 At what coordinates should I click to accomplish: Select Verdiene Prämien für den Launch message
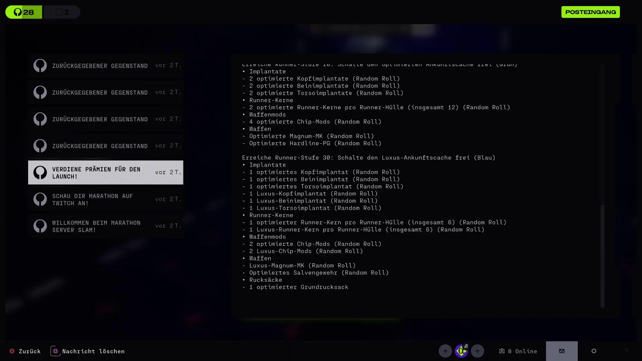(105, 172)
